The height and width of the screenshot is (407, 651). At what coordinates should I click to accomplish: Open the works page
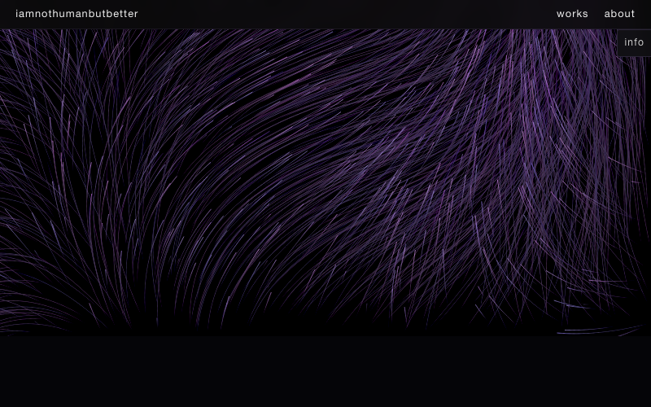click(x=572, y=14)
